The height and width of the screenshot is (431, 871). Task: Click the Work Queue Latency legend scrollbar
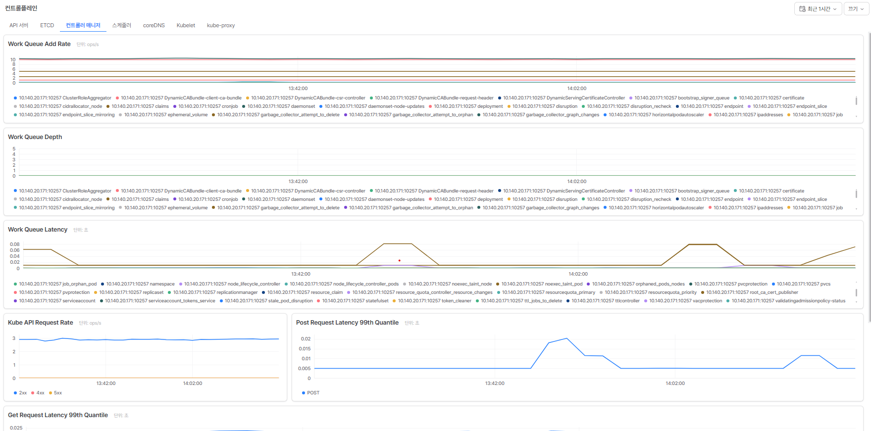(857, 292)
